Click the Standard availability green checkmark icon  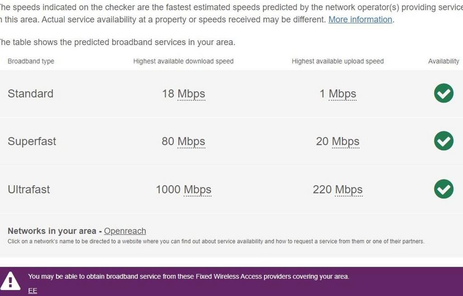click(x=444, y=93)
